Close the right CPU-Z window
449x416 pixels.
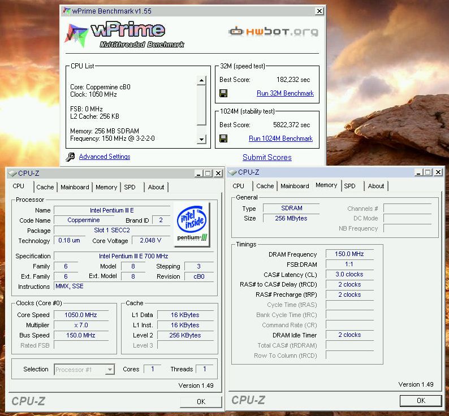click(438, 172)
